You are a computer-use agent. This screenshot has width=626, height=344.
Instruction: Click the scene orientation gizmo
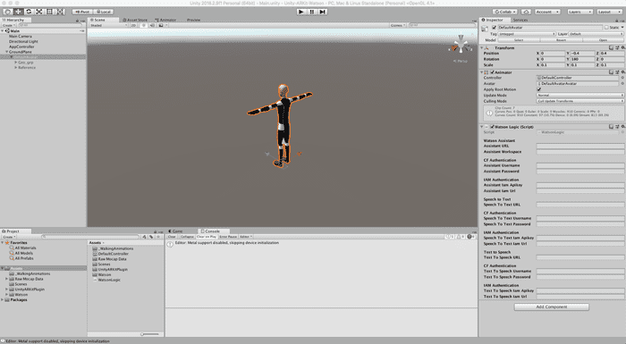(x=461, y=45)
